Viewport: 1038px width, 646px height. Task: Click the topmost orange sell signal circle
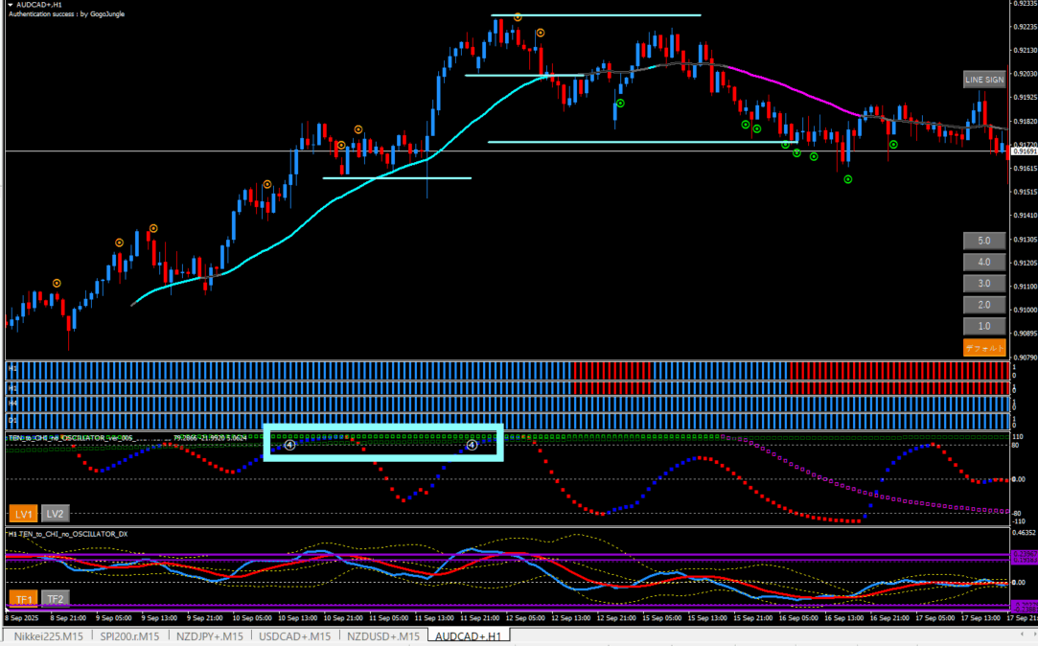[x=518, y=17]
